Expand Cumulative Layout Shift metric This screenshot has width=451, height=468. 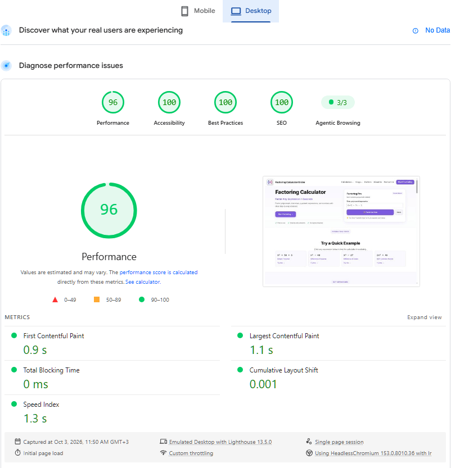(x=339, y=378)
